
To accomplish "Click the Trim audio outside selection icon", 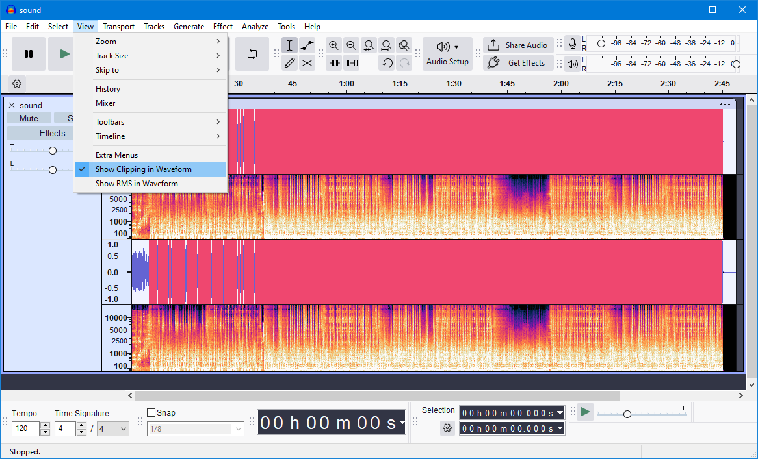I will pos(335,63).
